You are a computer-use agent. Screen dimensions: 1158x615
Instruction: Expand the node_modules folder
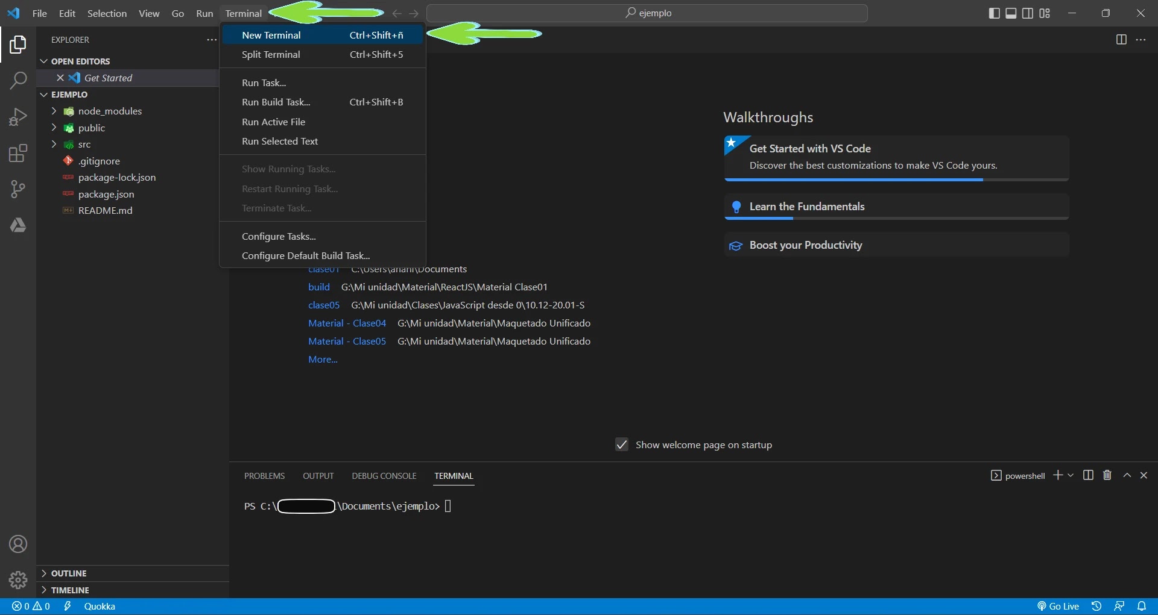54,111
